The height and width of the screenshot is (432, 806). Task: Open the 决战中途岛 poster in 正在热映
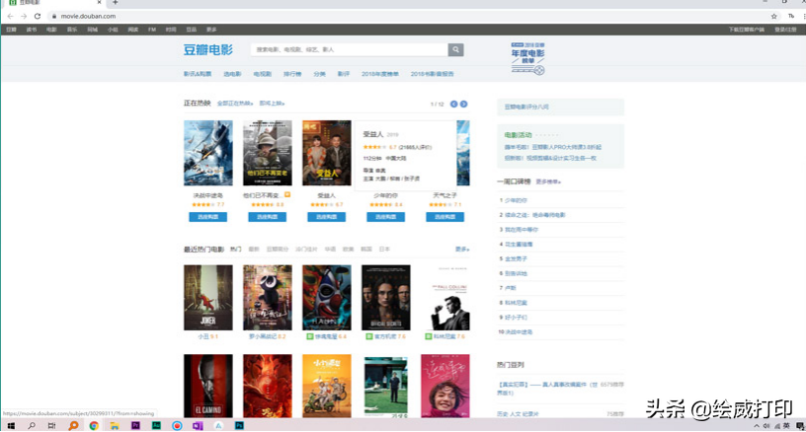[208, 153]
